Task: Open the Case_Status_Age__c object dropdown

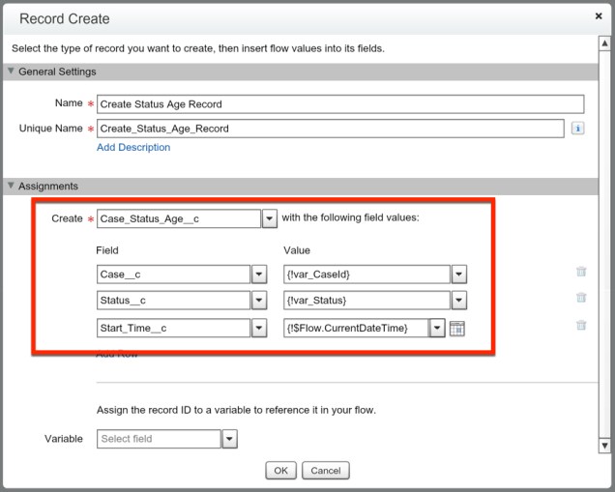Action: click(x=269, y=218)
